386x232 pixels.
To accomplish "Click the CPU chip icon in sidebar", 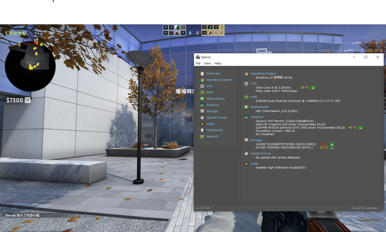I will (x=202, y=86).
